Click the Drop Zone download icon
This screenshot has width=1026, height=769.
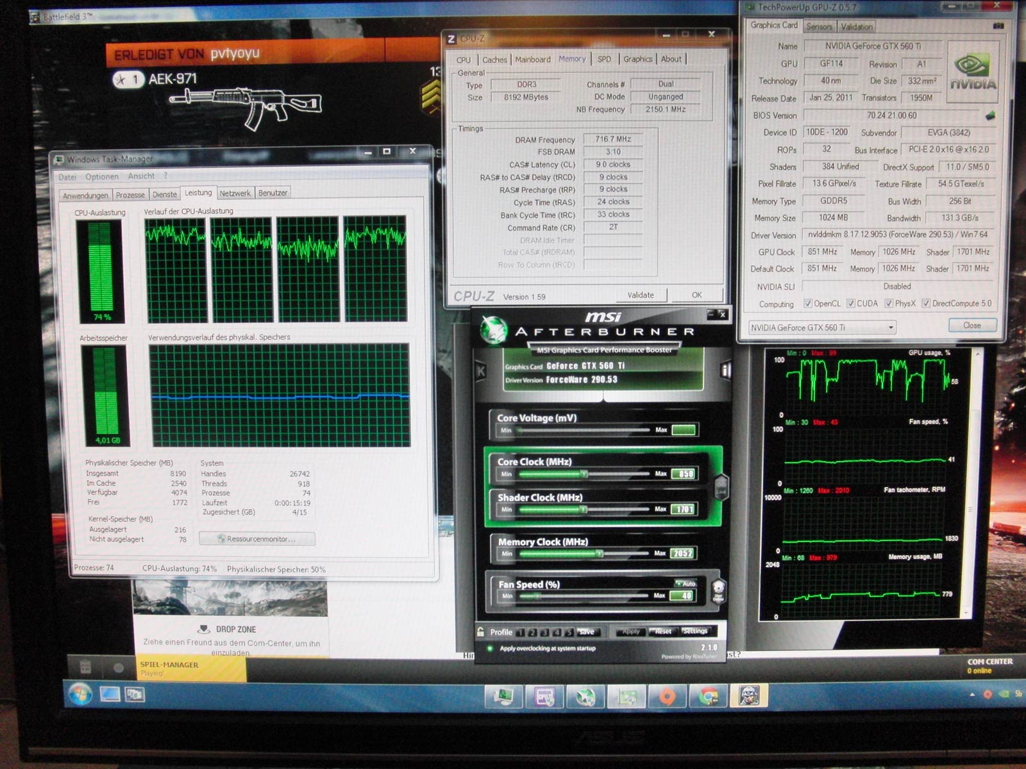pyautogui.click(x=203, y=629)
